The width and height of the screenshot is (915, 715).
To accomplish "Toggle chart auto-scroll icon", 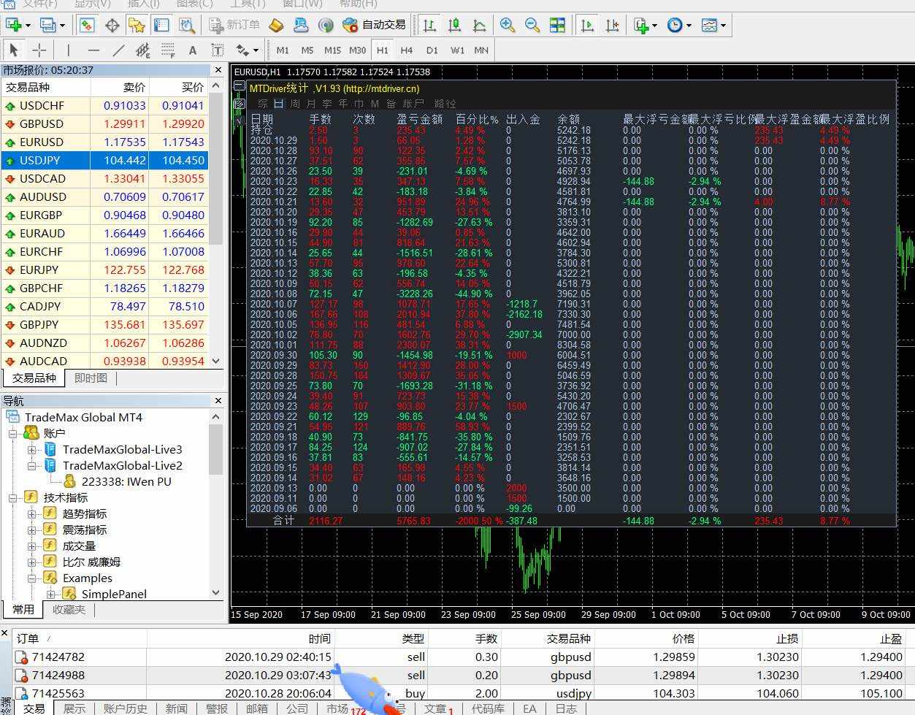I will (x=587, y=25).
